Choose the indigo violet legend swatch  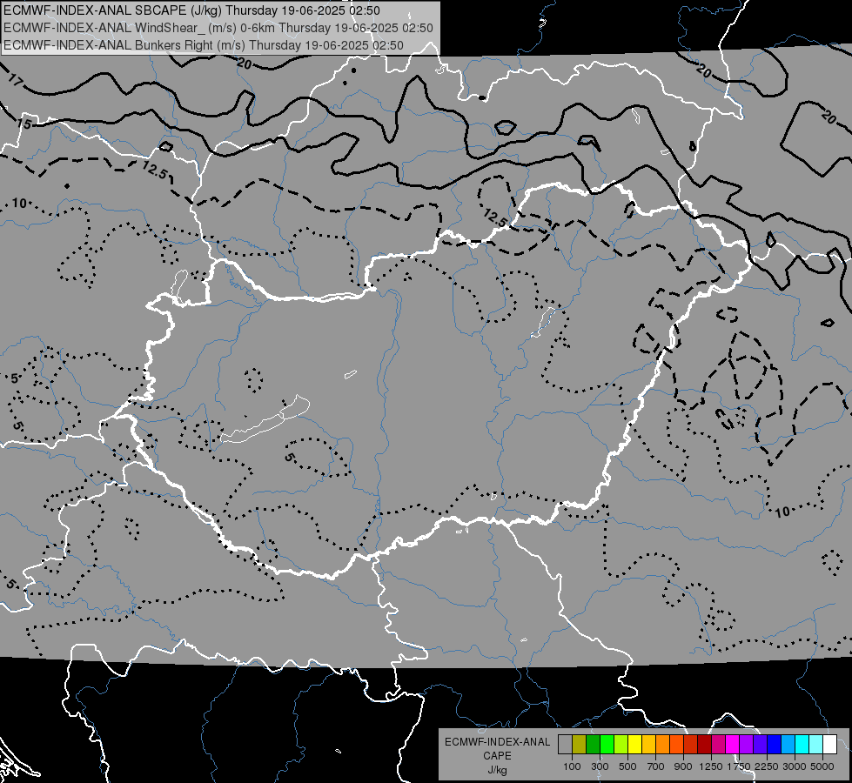pos(760,745)
